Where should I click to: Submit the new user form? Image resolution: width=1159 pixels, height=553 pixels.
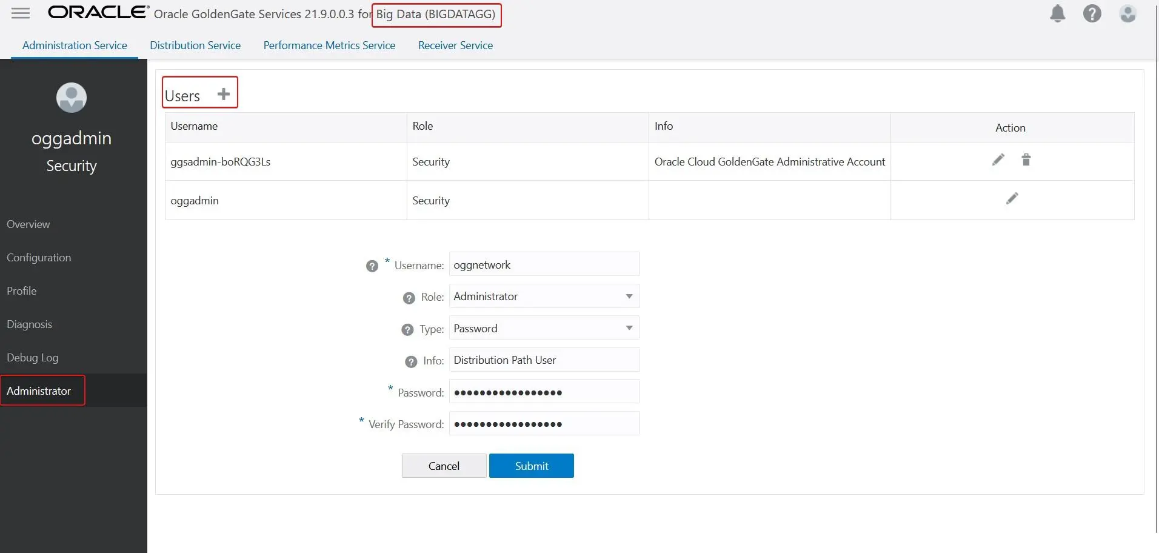[x=531, y=466]
